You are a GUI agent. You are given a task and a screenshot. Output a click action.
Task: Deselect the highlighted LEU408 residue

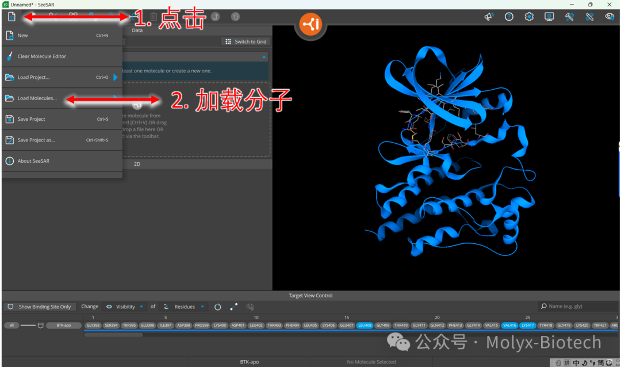(365, 326)
